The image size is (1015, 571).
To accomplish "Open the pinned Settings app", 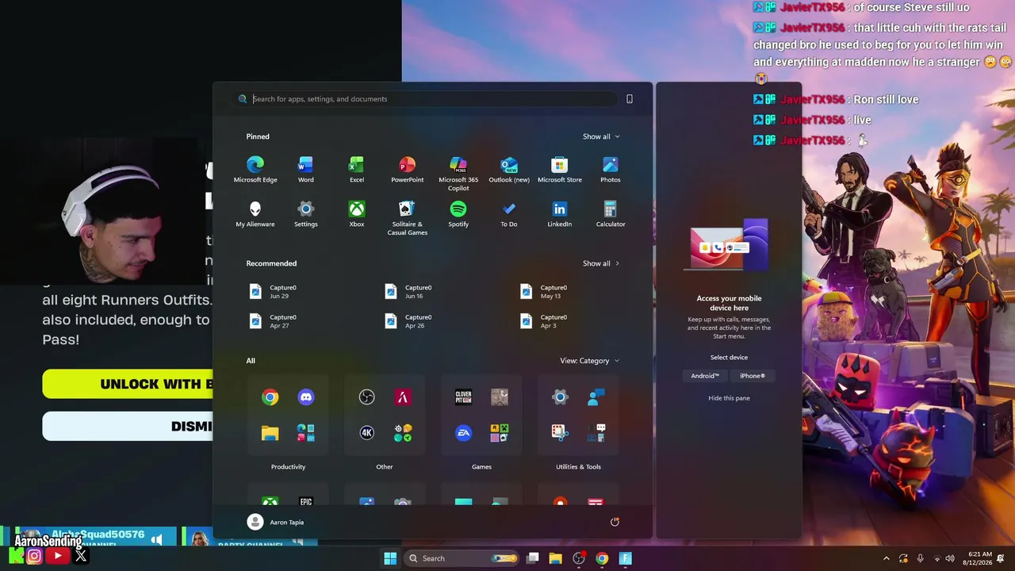I will click(x=305, y=214).
